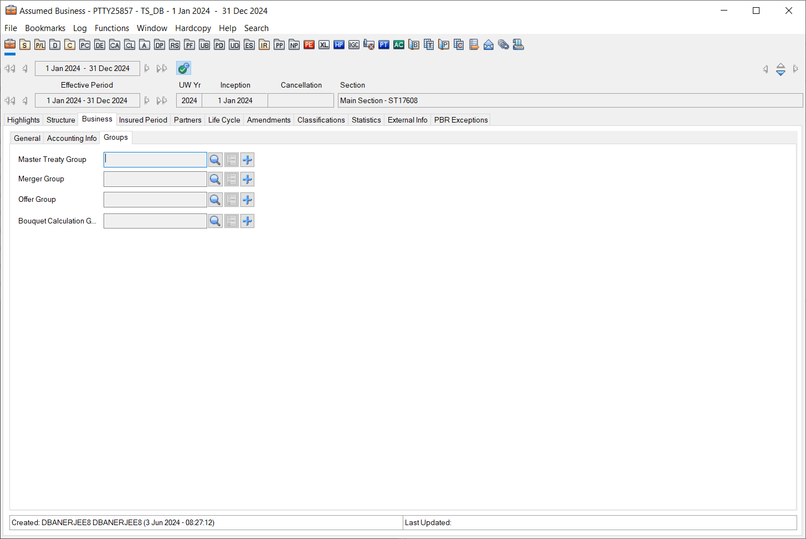Open the Functions menu
This screenshot has height=539, width=806.
tap(111, 28)
